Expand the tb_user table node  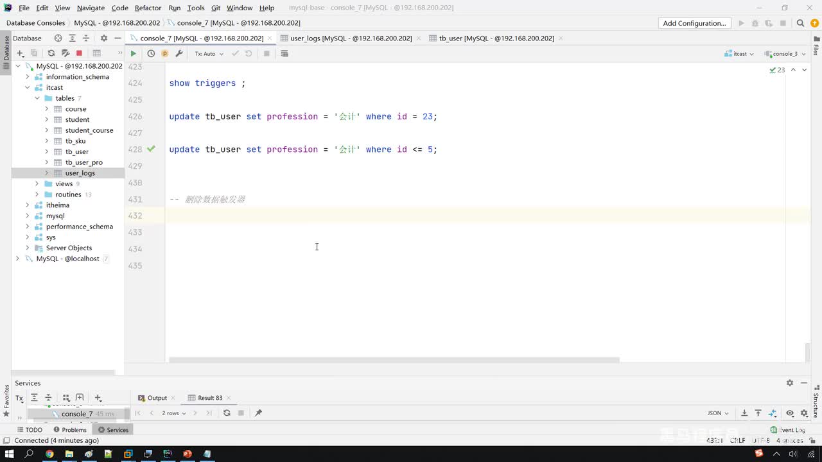47,151
